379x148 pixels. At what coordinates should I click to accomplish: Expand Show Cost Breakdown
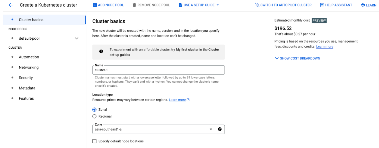[298, 58]
